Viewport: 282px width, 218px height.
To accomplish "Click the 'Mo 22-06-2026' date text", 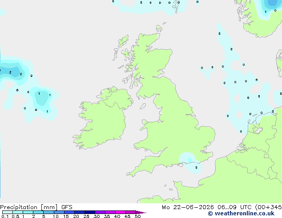I will pyautogui.click(x=188, y=207).
